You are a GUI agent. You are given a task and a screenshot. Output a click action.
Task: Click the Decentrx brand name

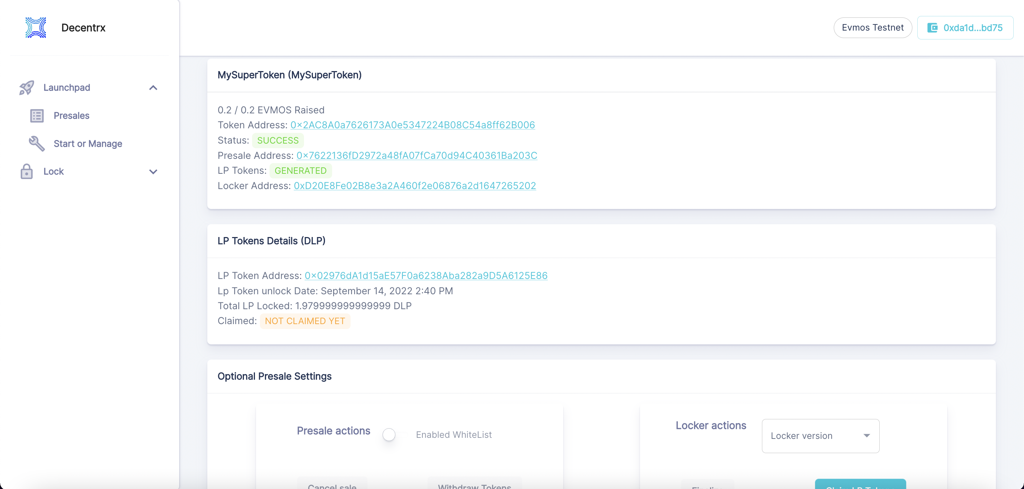point(84,28)
